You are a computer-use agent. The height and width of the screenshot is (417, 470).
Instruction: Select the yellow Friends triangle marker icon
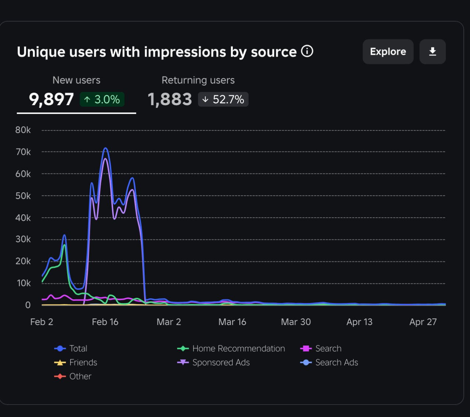[60, 362]
